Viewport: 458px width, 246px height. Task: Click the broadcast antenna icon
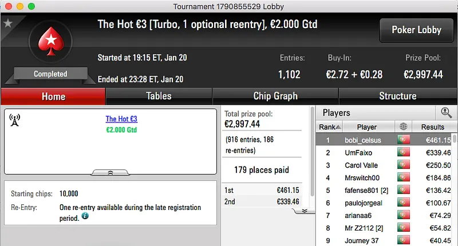pyautogui.click(x=15, y=120)
